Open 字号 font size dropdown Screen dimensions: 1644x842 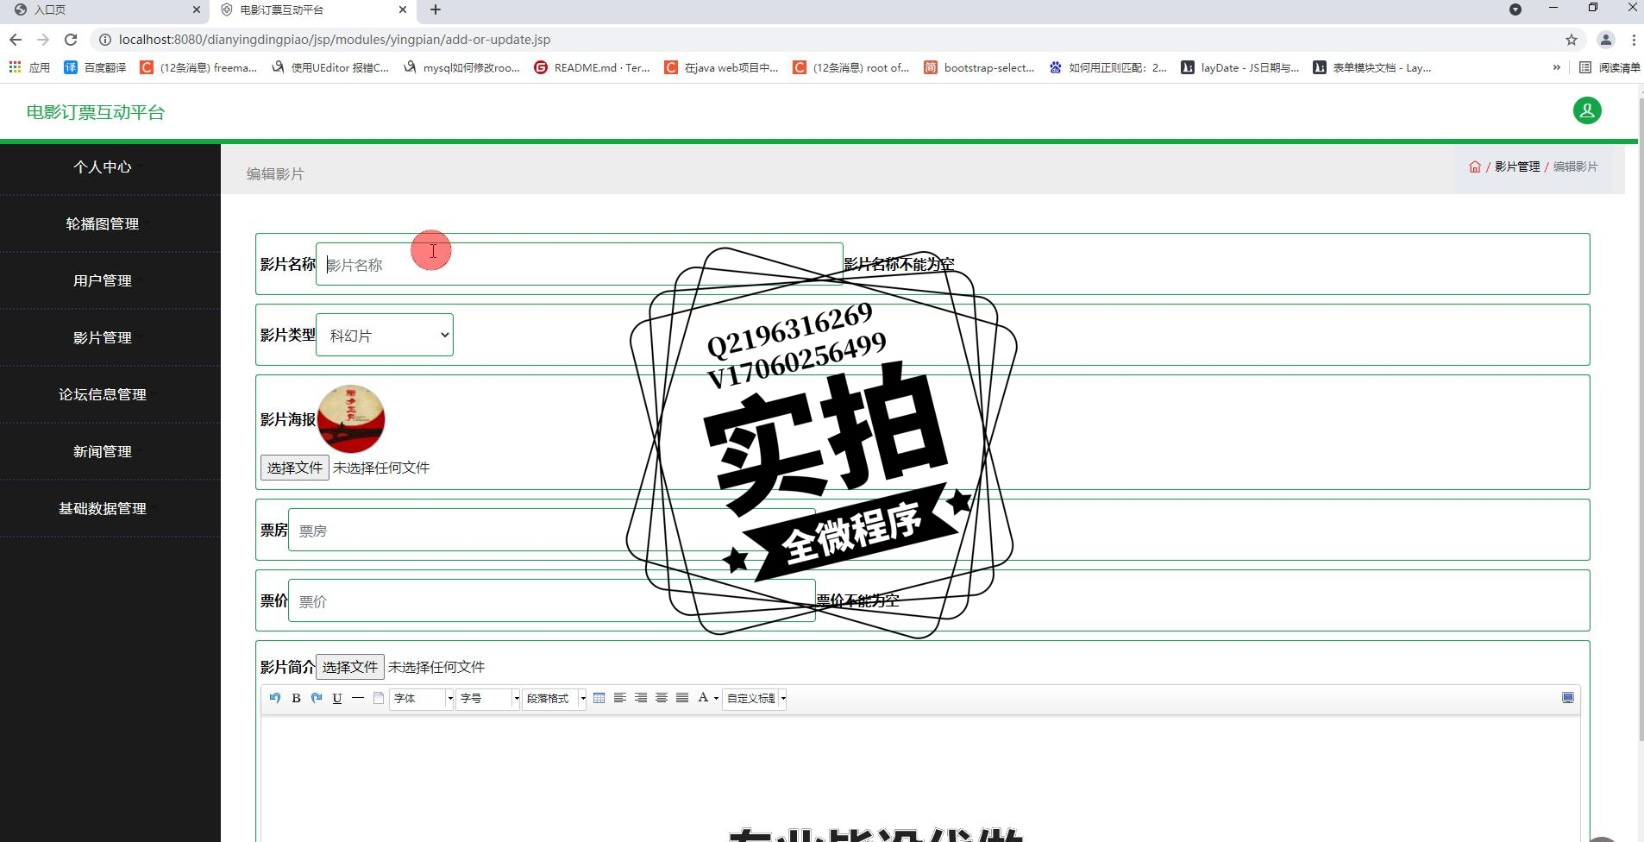click(x=488, y=698)
